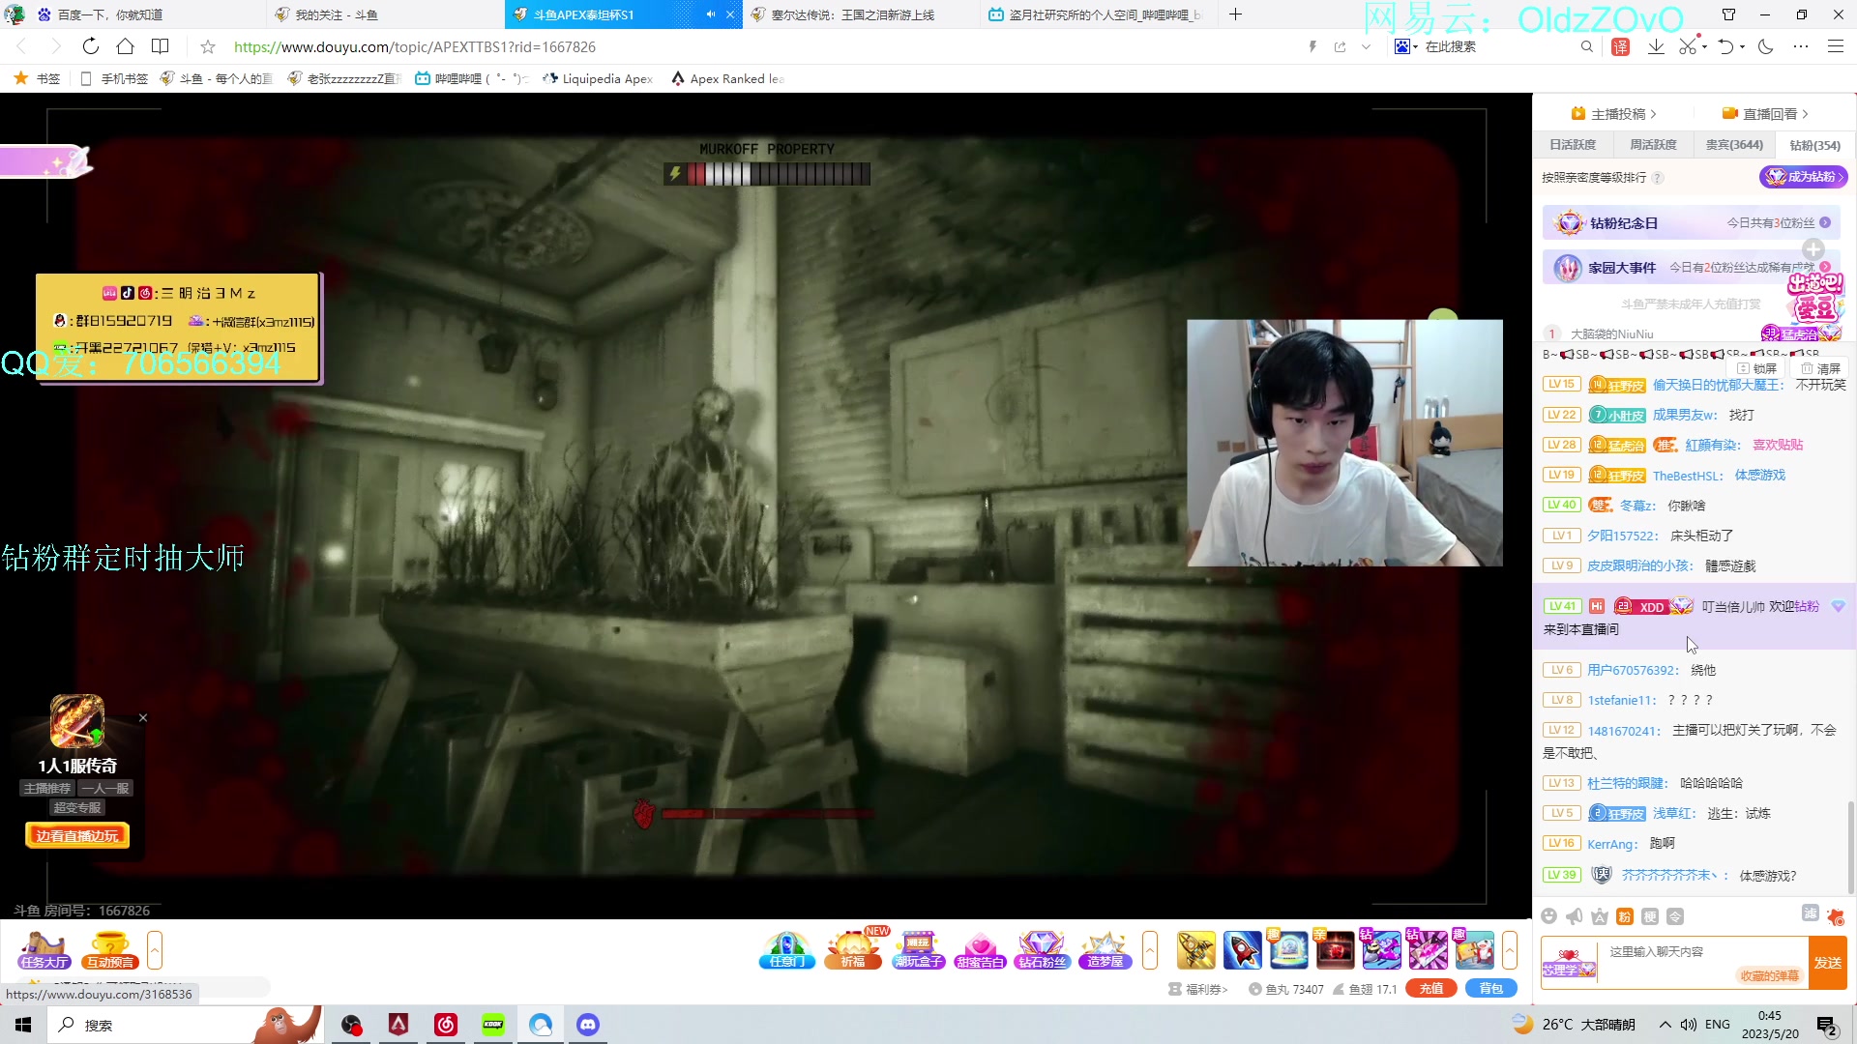Open the 潮玩盒子 icon
The height and width of the screenshot is (1044, 1857).
point(918,949)
